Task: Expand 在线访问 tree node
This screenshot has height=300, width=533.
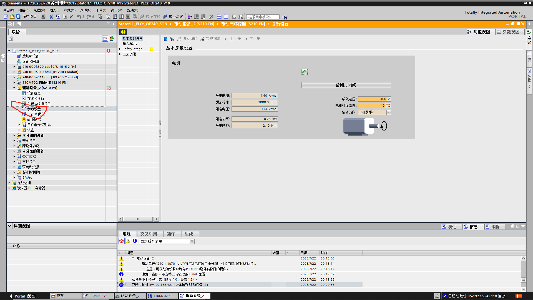Action: click(x=9, y=183)
